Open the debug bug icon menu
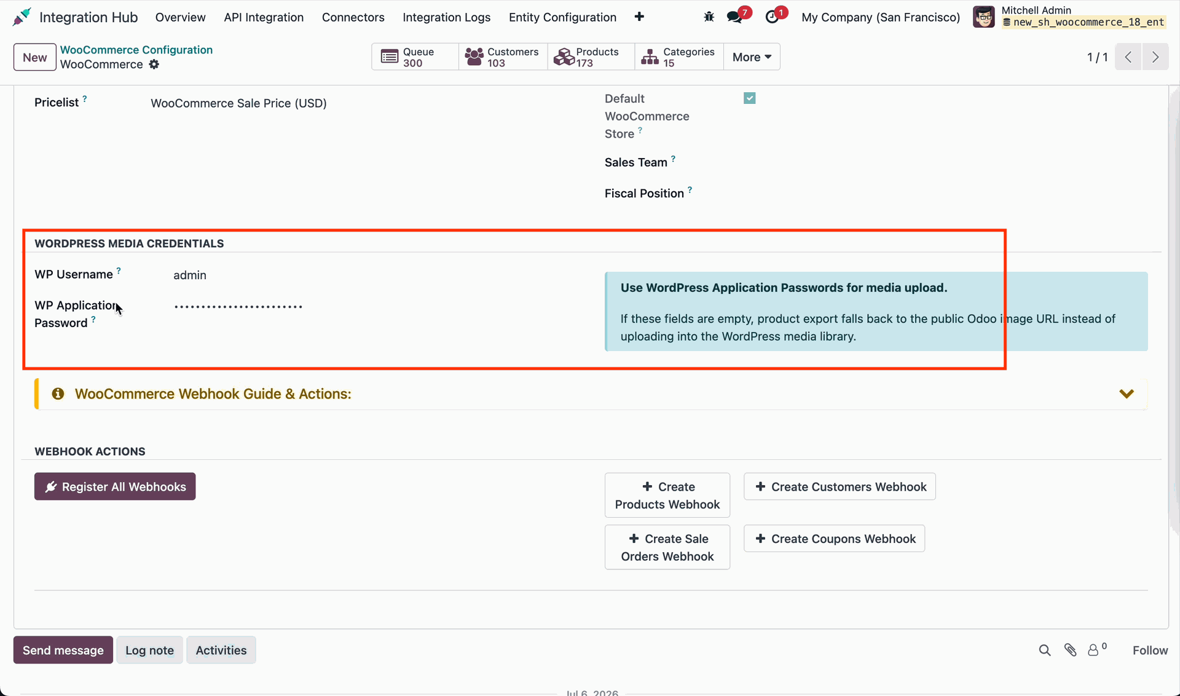The image size is (1180, 696). click(709, 17)
